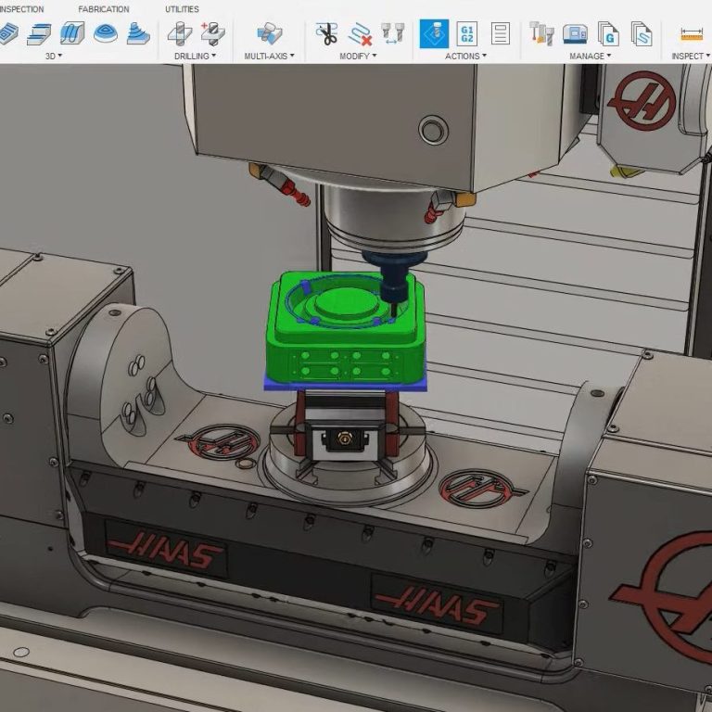Expand the 3D toolbar dropdown
The width and height of the screenshot is (712, 712).
[x=54, y=56]
